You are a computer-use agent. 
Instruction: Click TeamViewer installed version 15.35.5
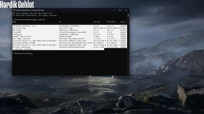point(97,35)
